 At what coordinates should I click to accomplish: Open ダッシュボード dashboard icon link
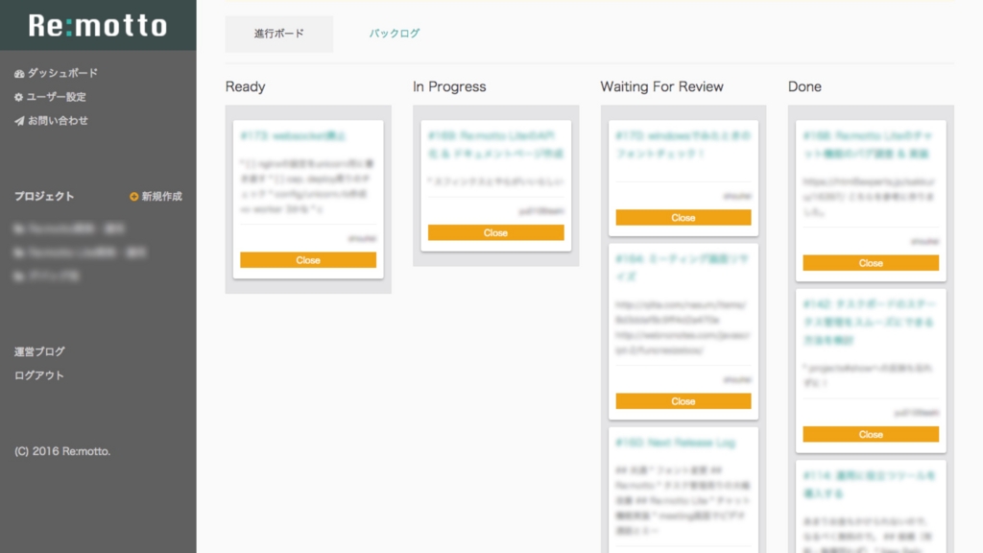pos(19,73)
